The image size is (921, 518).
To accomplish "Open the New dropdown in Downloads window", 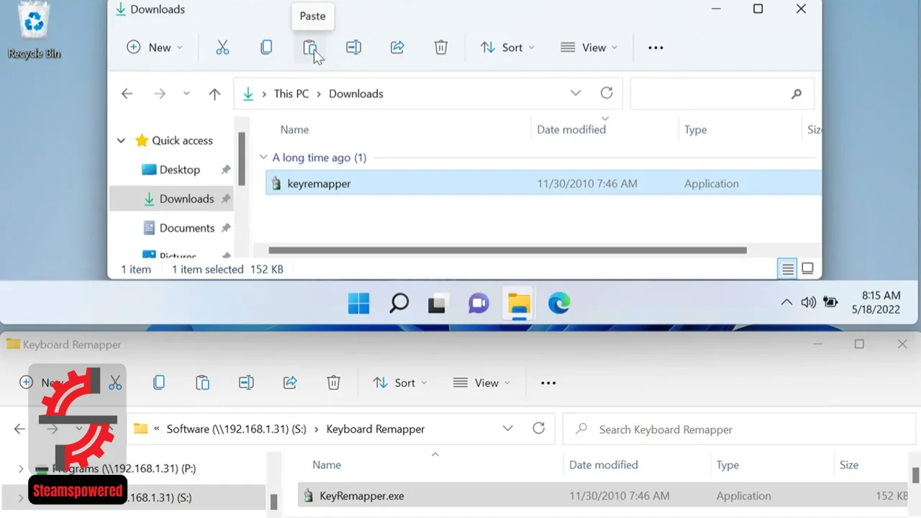I will (x=155, y=47).
